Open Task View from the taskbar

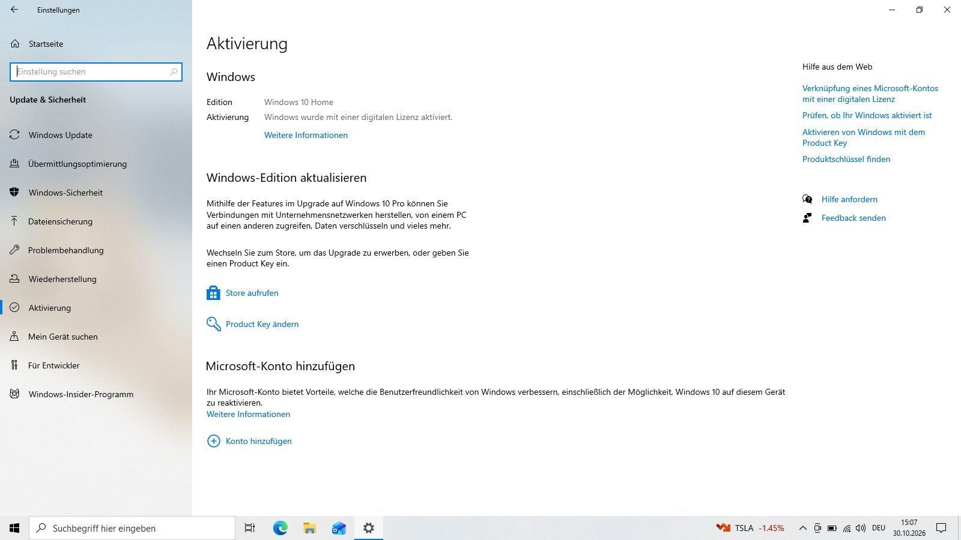tap(250, 528)
